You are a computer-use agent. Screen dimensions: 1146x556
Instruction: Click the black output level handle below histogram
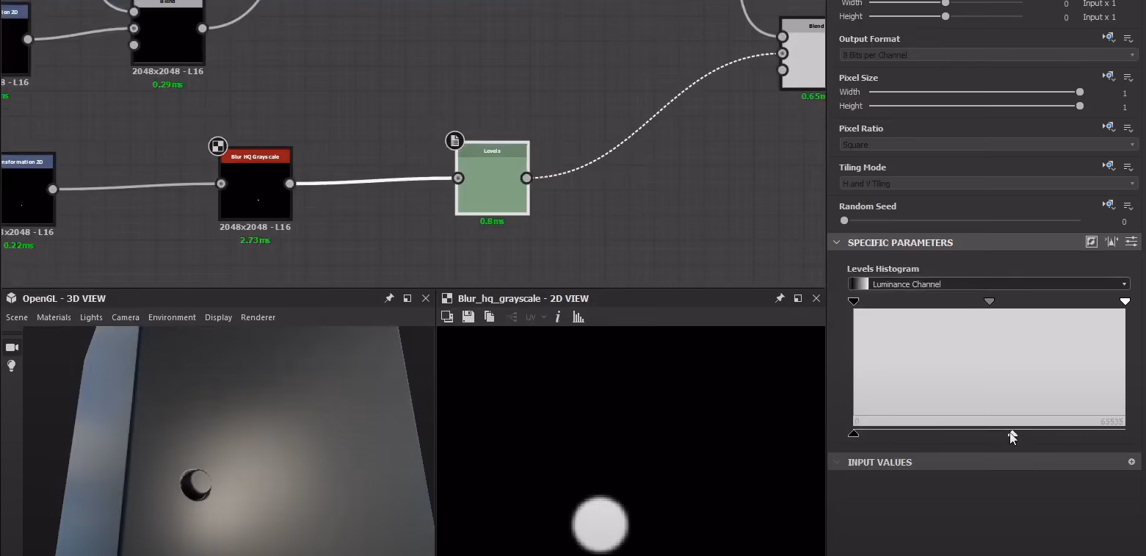pyautogui.click(x=853, y=433)
